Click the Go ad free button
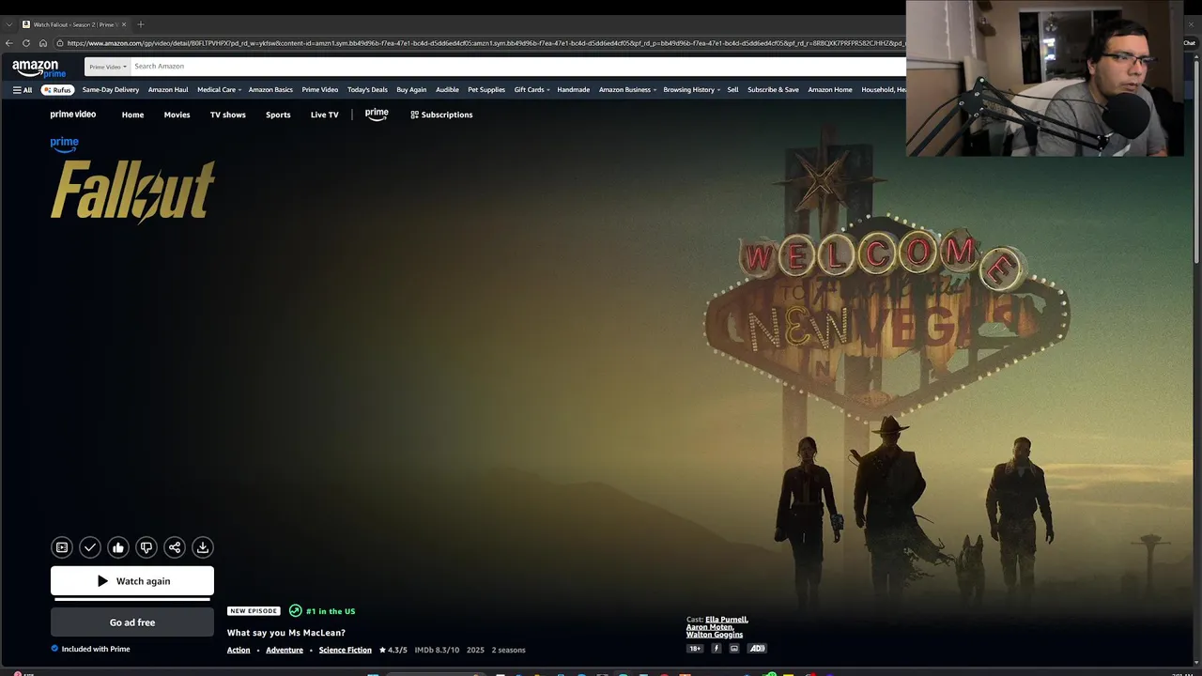The height and width of the screenshot is (676, 1202). coord(132,622)
